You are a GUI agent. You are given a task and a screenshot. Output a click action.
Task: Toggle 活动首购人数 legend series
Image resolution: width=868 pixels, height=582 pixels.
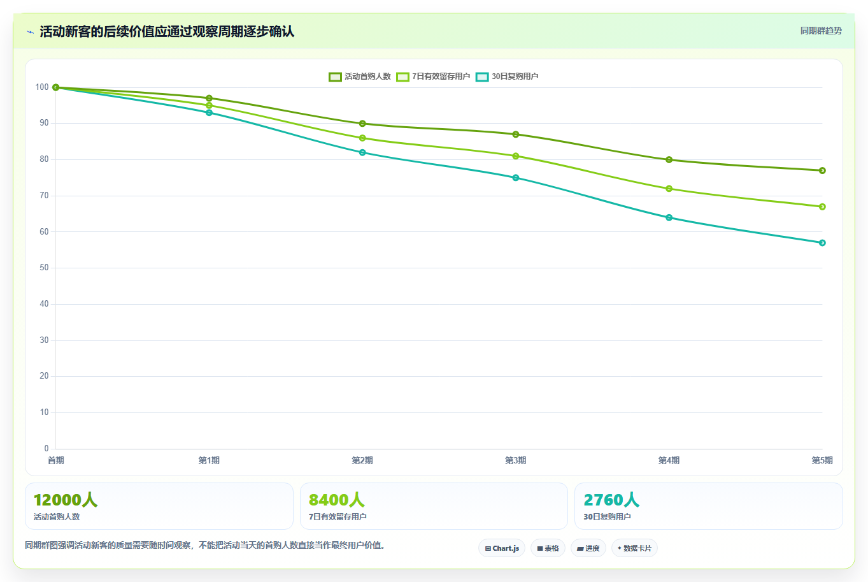(360, 76)
